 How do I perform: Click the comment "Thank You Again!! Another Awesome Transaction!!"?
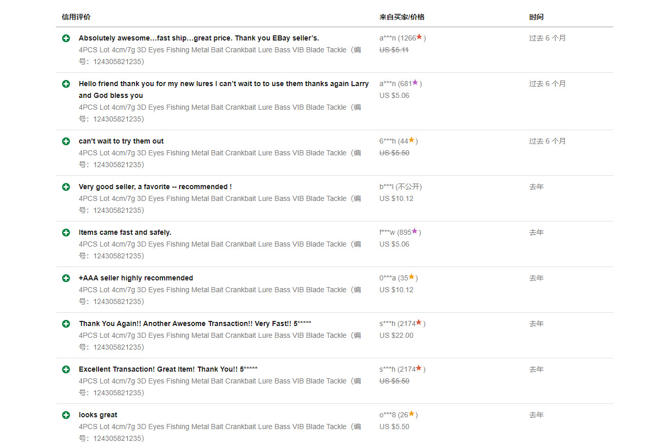coord(195,323)
